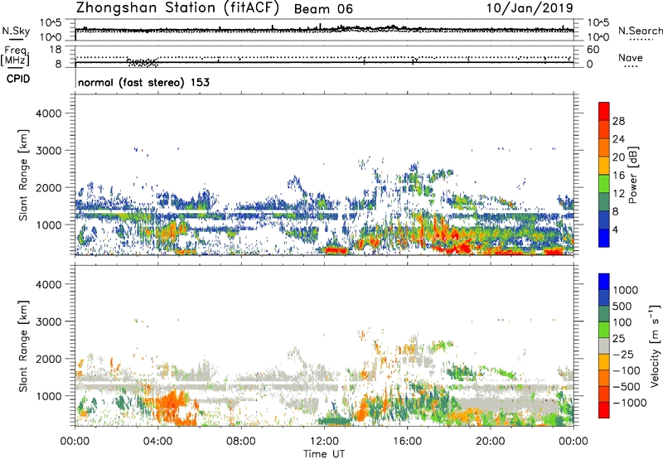This screenshot has height=459, width=663.
Task: Click the '3000' tick on velocity panel
Action: tap(48, 321)
